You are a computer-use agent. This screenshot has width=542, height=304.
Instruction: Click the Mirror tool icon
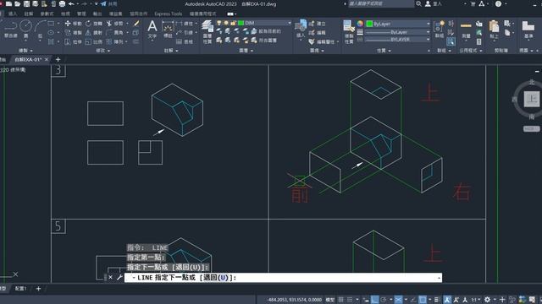coord(88,32)
